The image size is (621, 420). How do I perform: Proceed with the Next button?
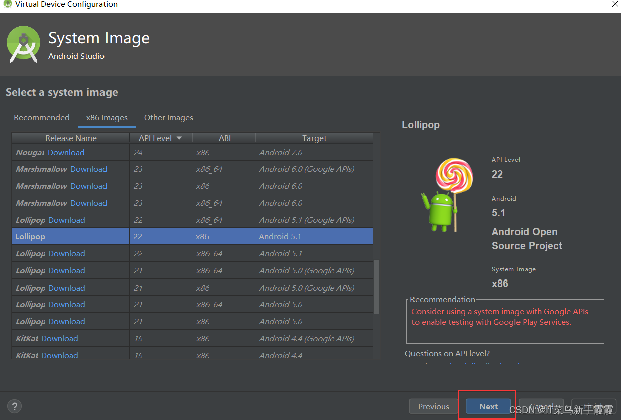click(x=488, y=406)
